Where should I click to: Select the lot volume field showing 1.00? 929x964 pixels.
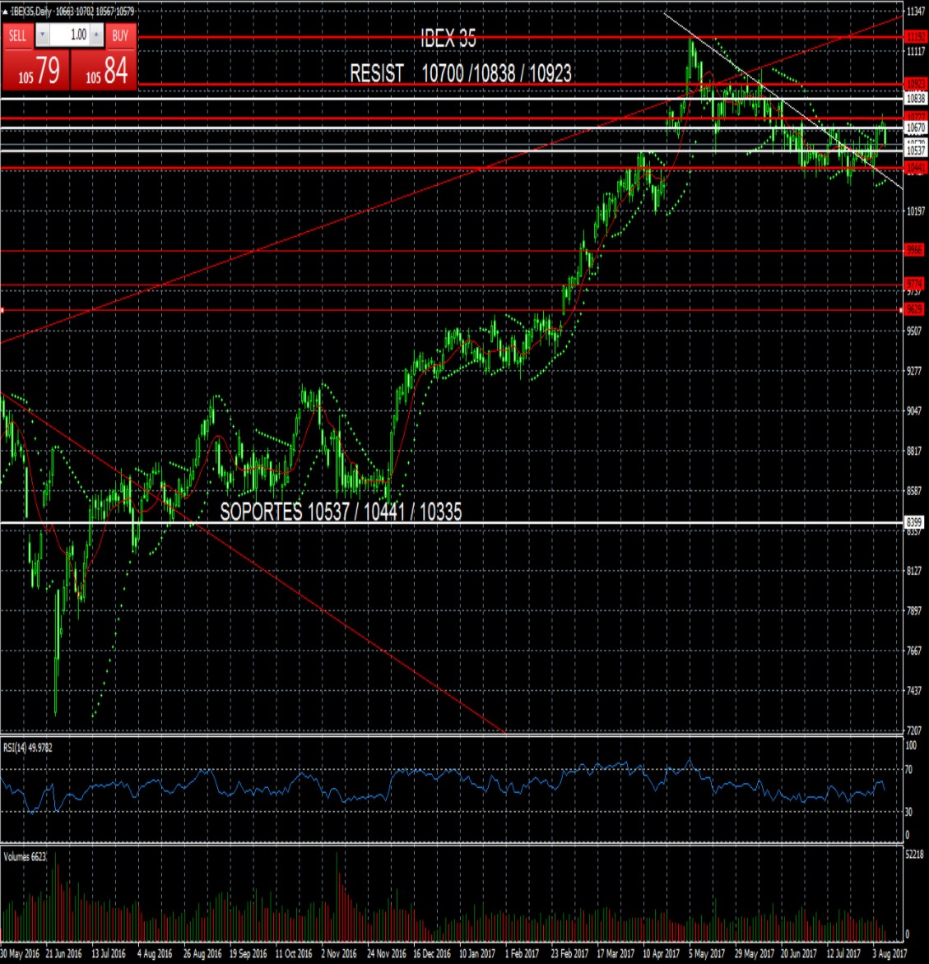[72, 34]
